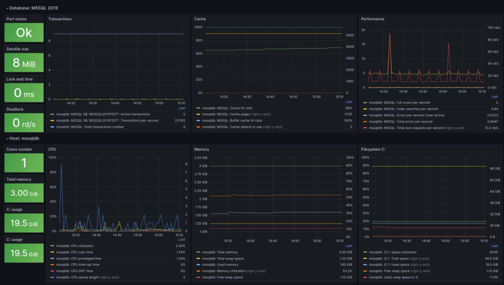Open the Performance panel title menu

pyautogui.click(x=373, y=19)
